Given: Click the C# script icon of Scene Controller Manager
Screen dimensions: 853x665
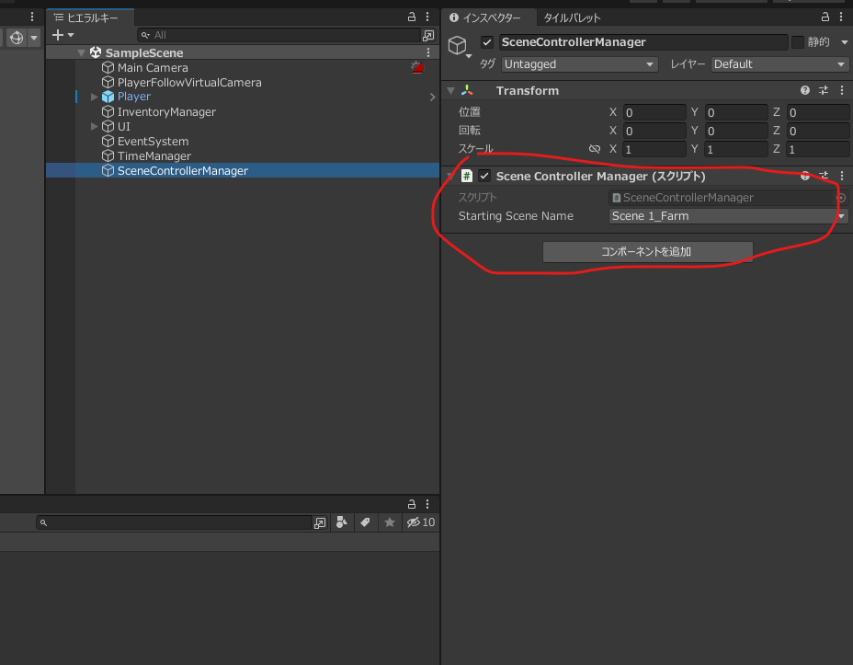Looking at the screenshot, I should pos(467,176).
